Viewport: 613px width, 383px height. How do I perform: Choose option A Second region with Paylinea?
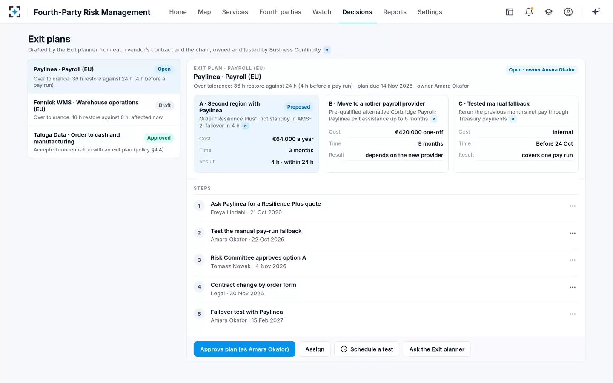pyautogui.click(x=256, y=134)
